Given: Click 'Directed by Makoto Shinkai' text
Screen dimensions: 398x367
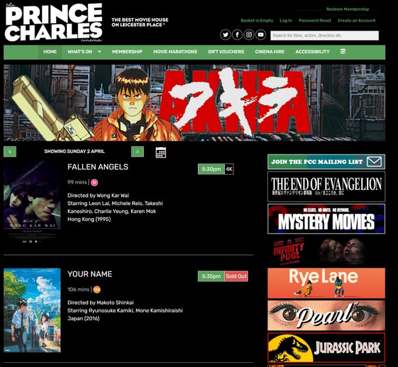Looking at the screenshot, I should tap(100, 303).
